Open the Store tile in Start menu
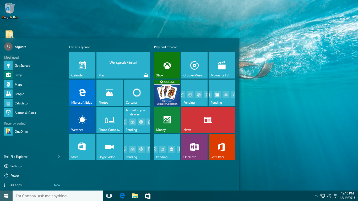Viewport: 358px width, 201px height. coord(82,147)
